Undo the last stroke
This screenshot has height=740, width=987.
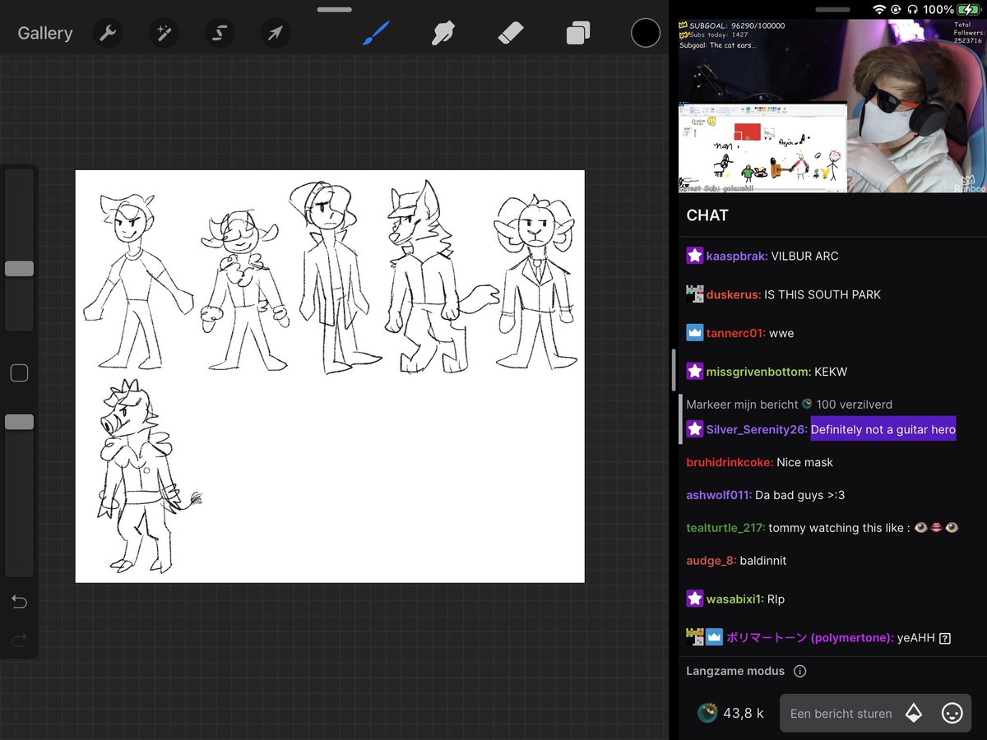point(19,602)
